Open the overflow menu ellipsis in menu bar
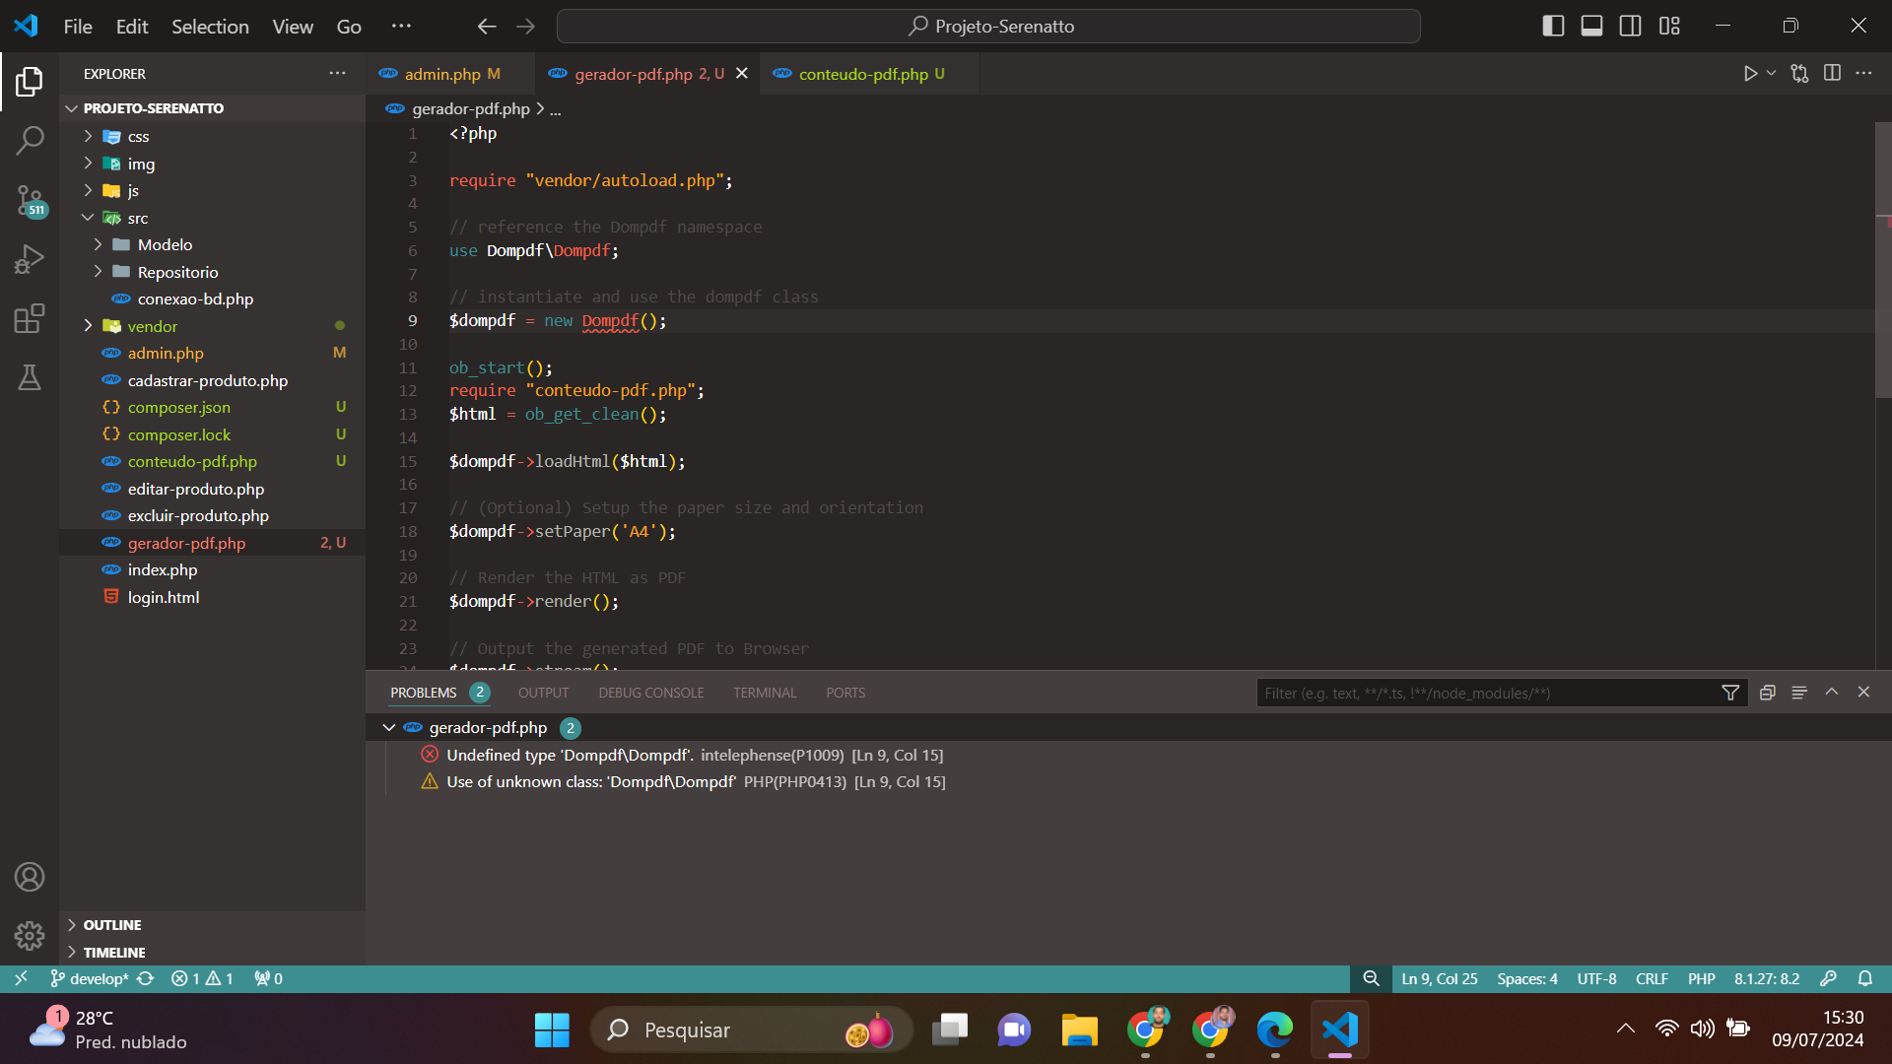This screenshot has width=1892, height=1064. (x=401, y=27)
